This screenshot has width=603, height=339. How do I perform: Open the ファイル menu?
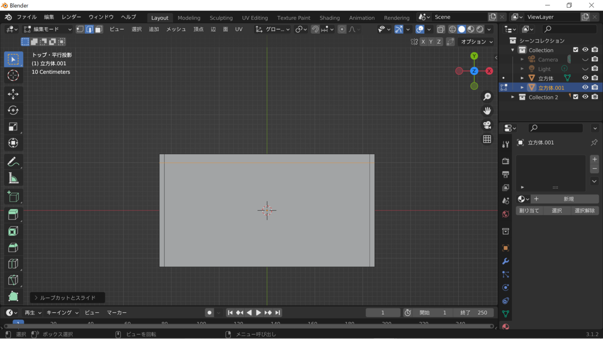pyautogui.click(x=27, y=17)
